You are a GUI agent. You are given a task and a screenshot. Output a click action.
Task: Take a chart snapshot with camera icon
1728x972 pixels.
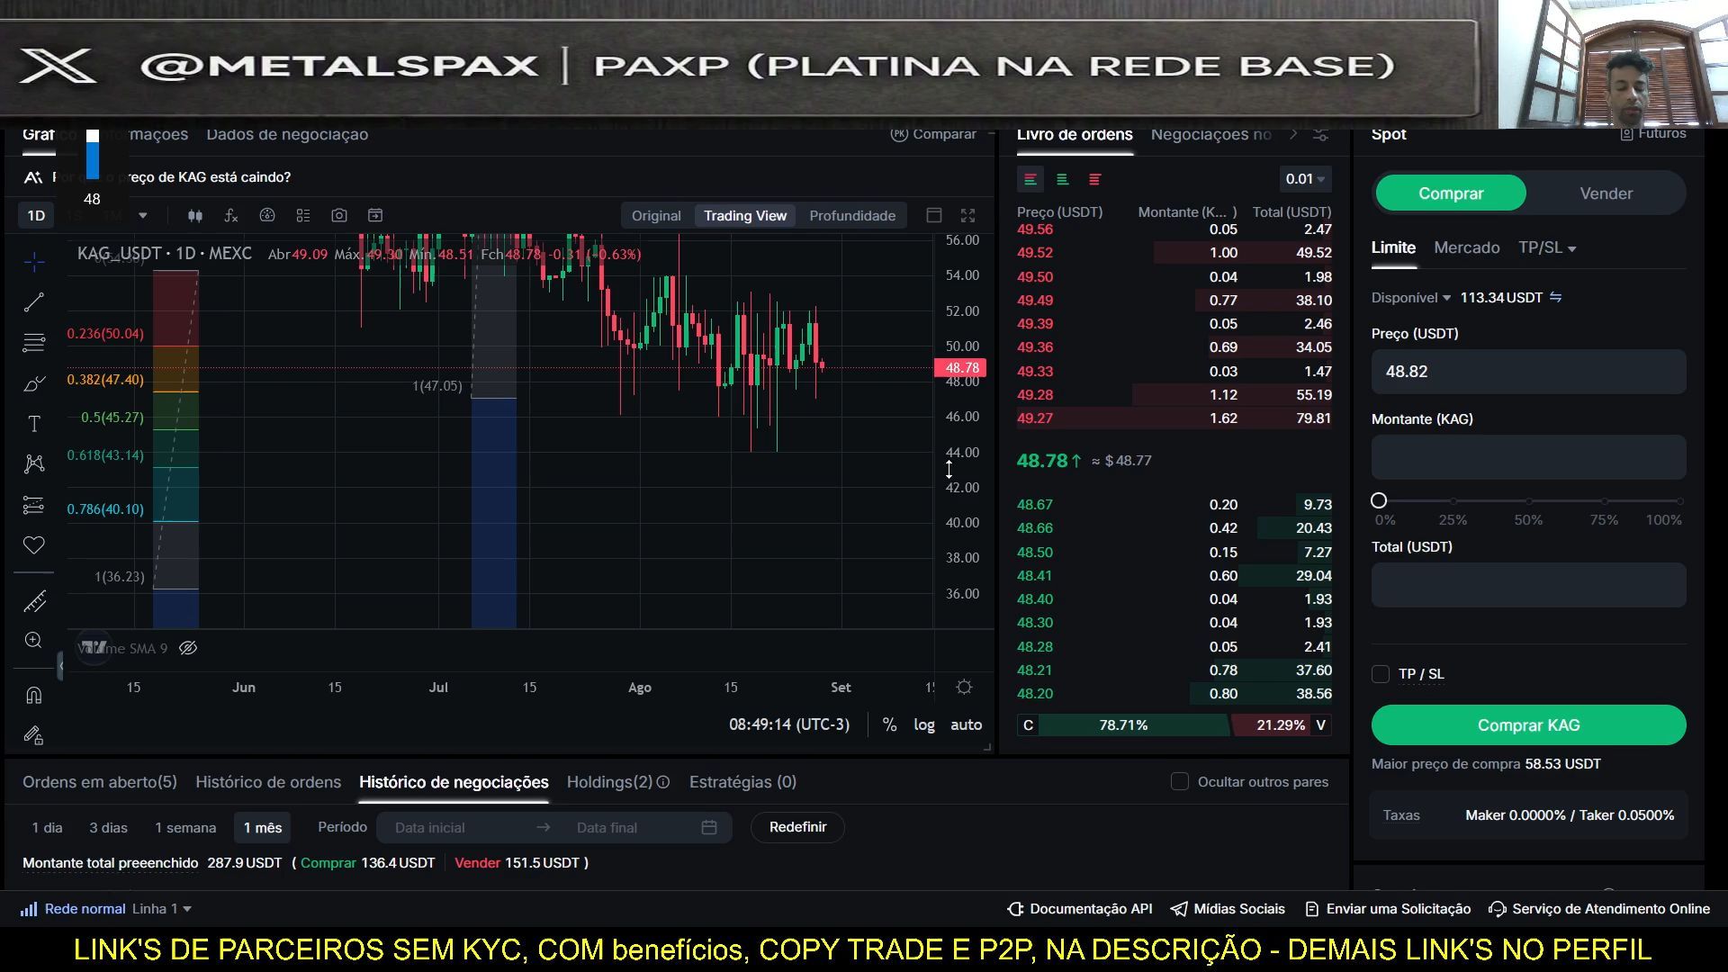click(x=339, y=216)
